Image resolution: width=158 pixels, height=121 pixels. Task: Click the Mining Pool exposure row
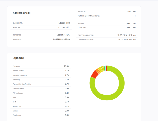point(41,106)
